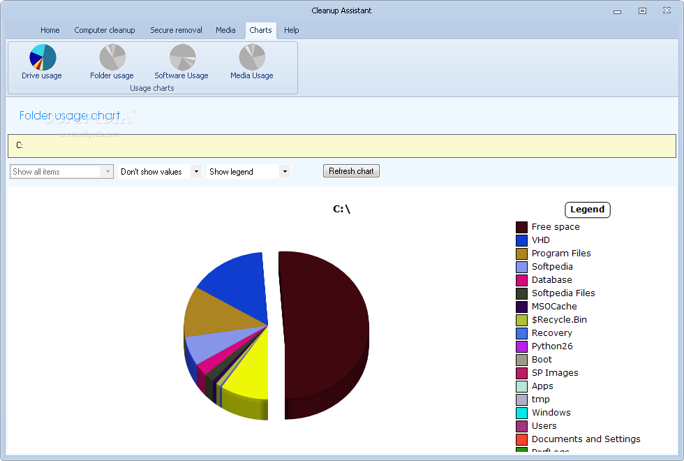Image resolution: width=684 pixels, height=461 pixels.
Task: Click the '$Recycle.Bin' legend label
Action: point(559,320)
